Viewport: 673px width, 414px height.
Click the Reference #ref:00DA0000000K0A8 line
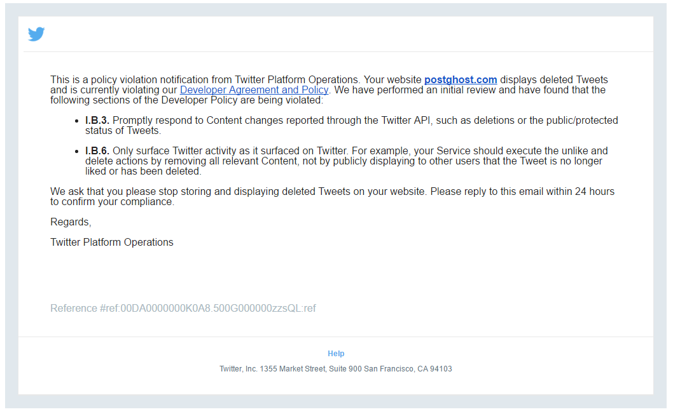tap(183, 308)
